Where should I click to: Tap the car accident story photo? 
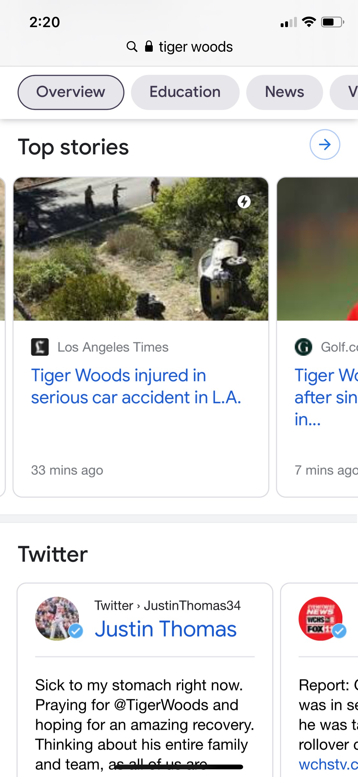(x=141, y=249)
